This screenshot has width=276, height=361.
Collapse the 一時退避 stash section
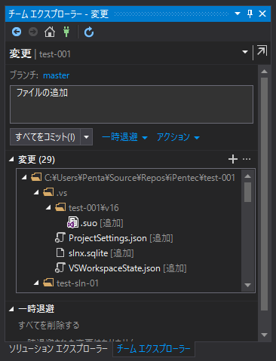pos(11,309)
